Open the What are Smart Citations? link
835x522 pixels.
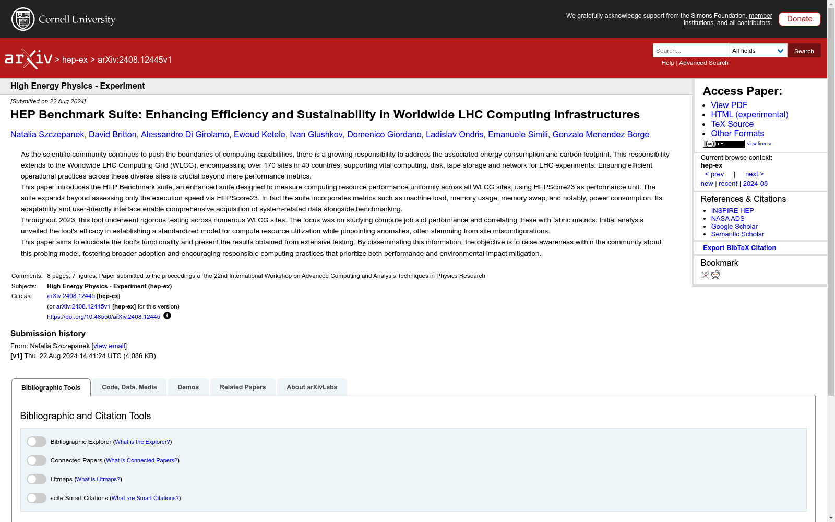point(145,498)
